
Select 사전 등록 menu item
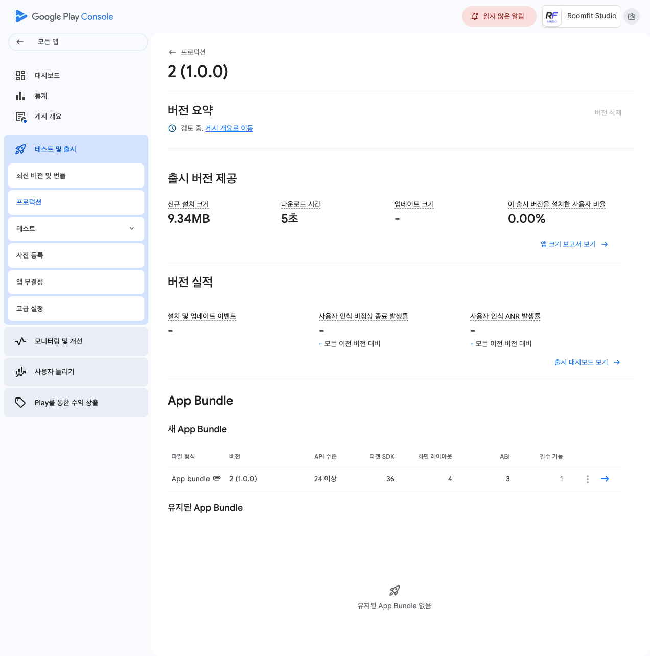(76, 255)
